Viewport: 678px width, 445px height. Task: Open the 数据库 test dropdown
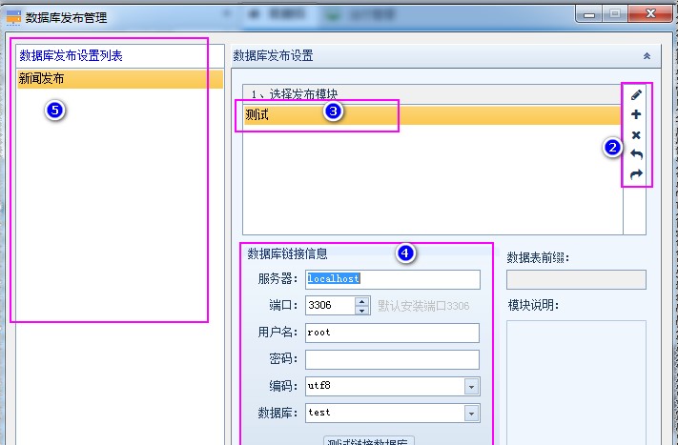(x=471, y=413)
